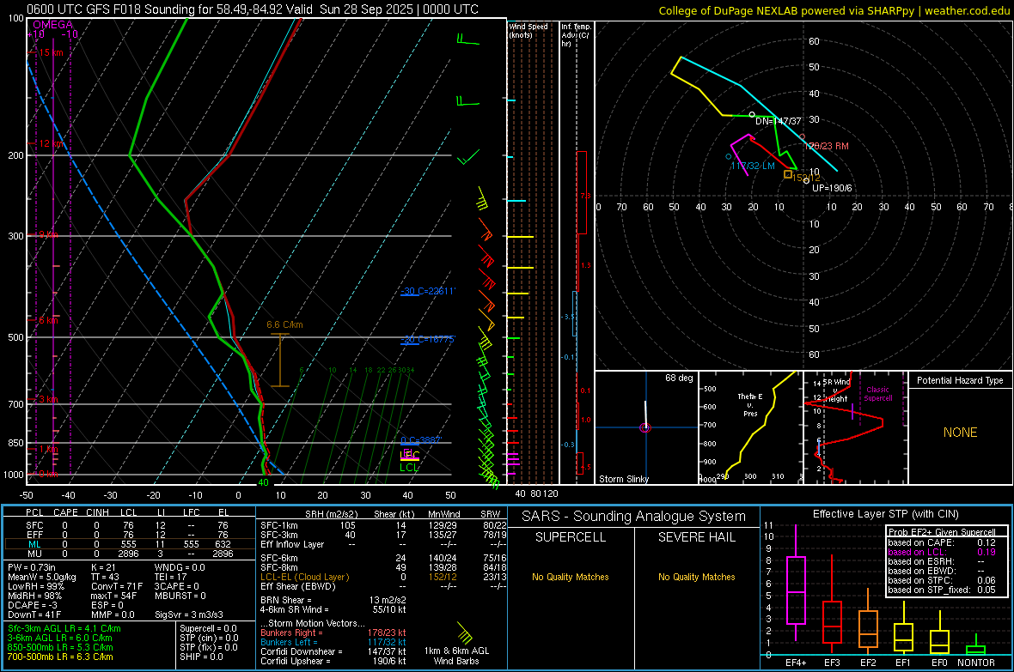
Task: Select the EFF parcel row
Action: point(128,535)
